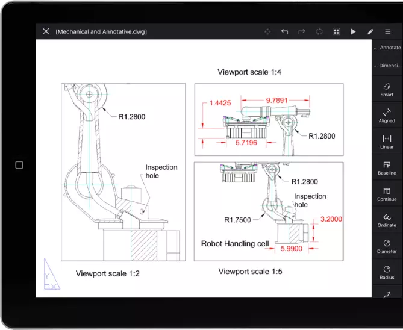403x330 pixels.
Task: Select the 5.9900 dimension text
Action: (292, 249)
